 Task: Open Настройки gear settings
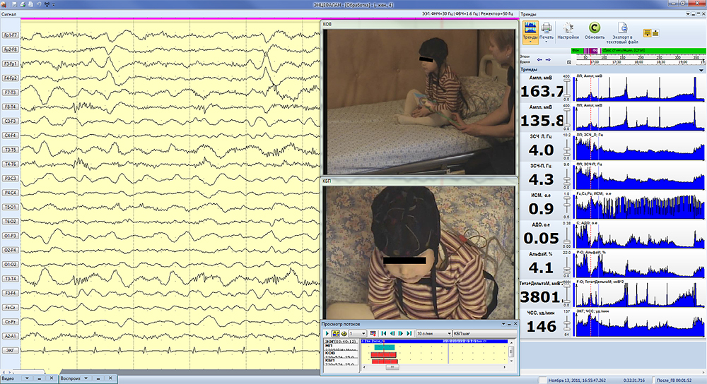coord(568,32)
